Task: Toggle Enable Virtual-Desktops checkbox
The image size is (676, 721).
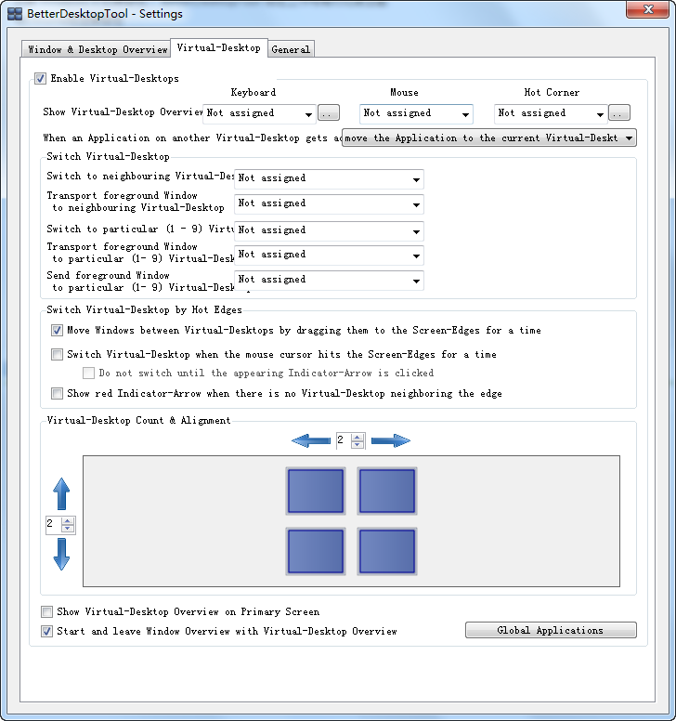Action: point(41,79)
